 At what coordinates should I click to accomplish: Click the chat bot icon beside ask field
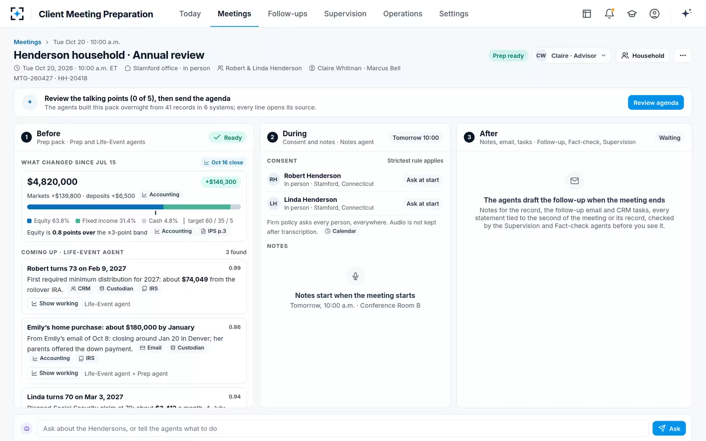27,428
